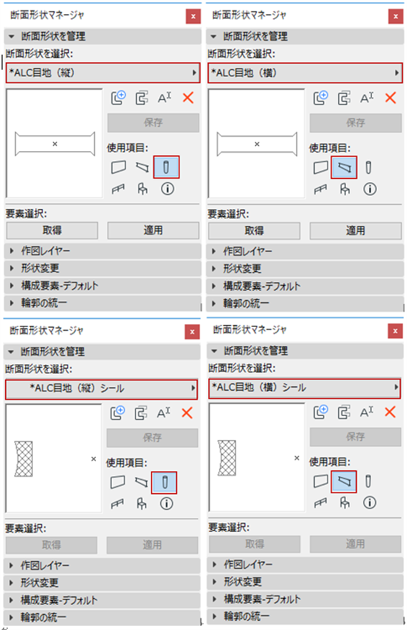This screenshot has width=407, height=630.
Task: Click profile preview thumbnail of ALC目地（横）シール
Action: [x=256, y=458]
